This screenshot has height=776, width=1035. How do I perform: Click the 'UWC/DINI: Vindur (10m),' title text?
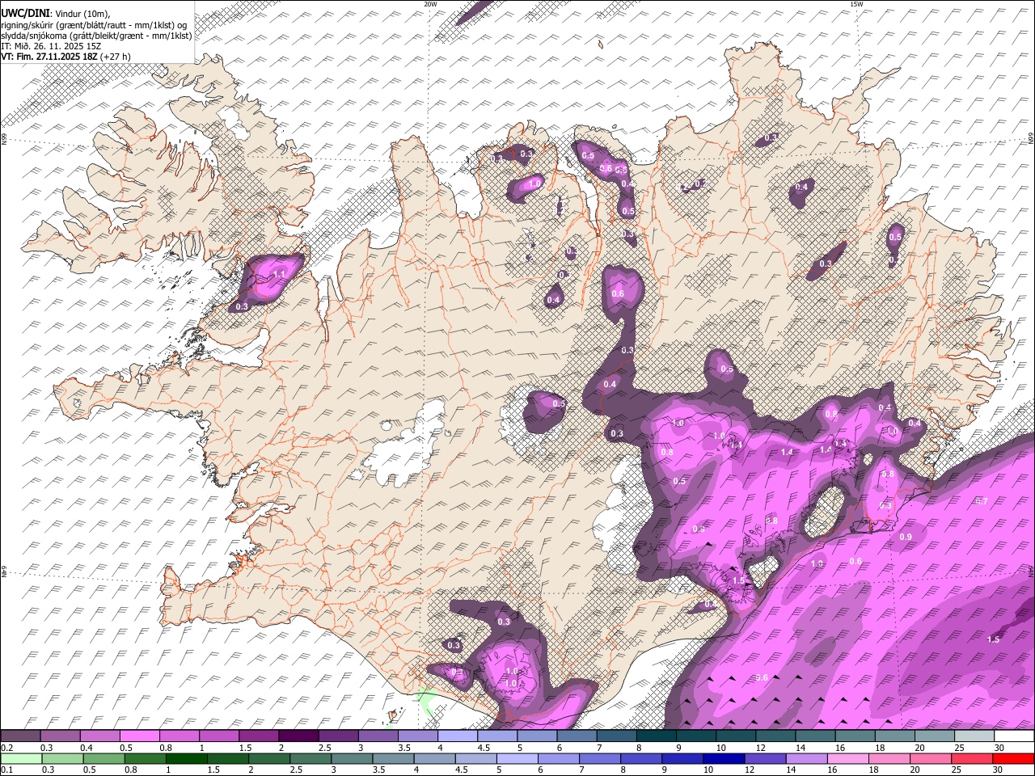[x=56, y=14]
